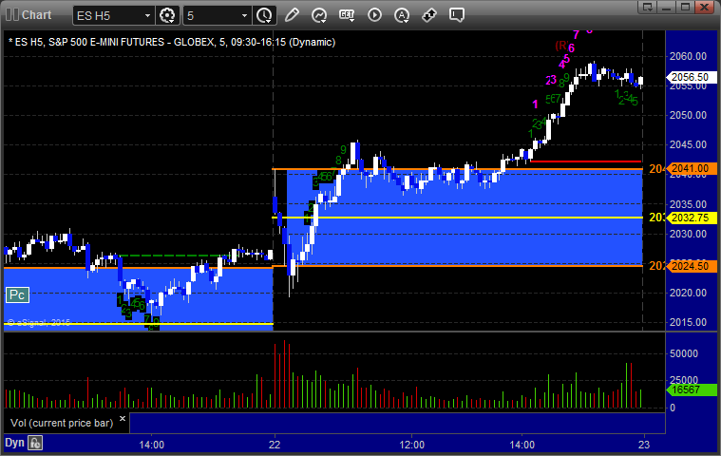
Task: Click the 2041.00 orange price label
Action: 693,169
